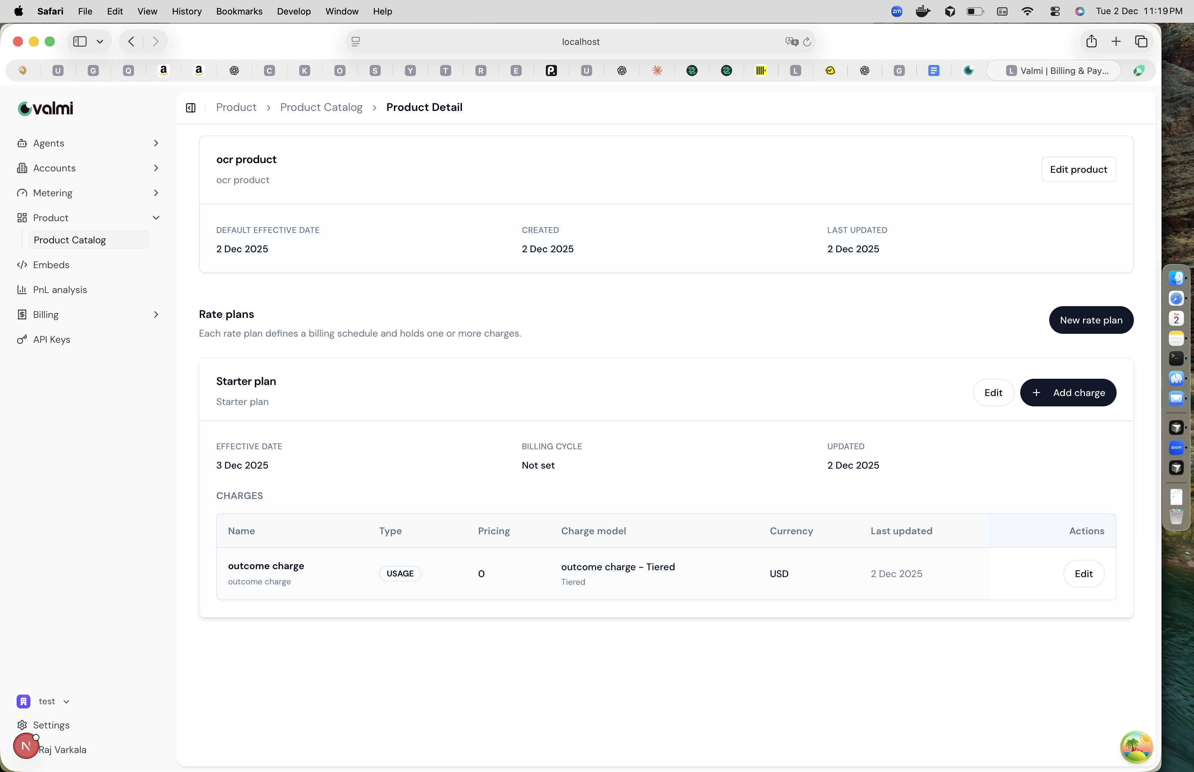Click the New rate plan button

1091,320
